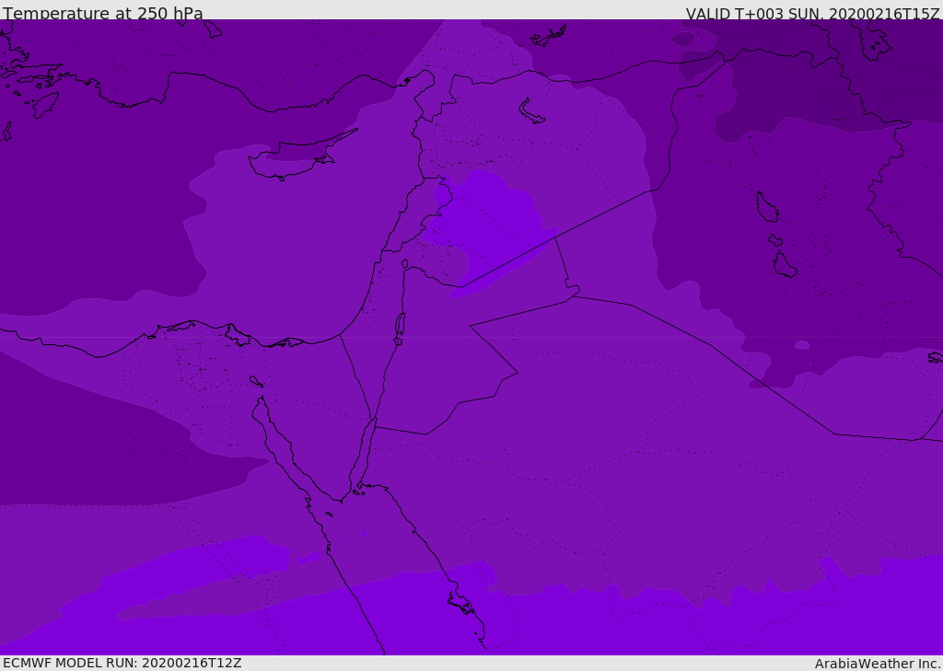Click the Dead Sea outline on map

click(400, 325)
